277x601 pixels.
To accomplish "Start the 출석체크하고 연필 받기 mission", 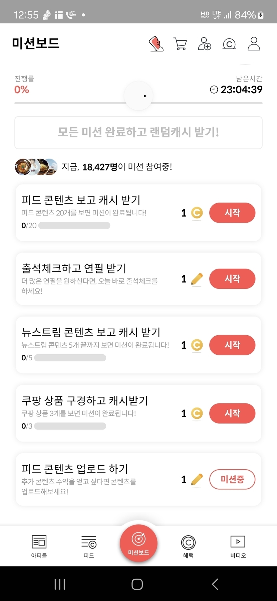I will 232,279.
